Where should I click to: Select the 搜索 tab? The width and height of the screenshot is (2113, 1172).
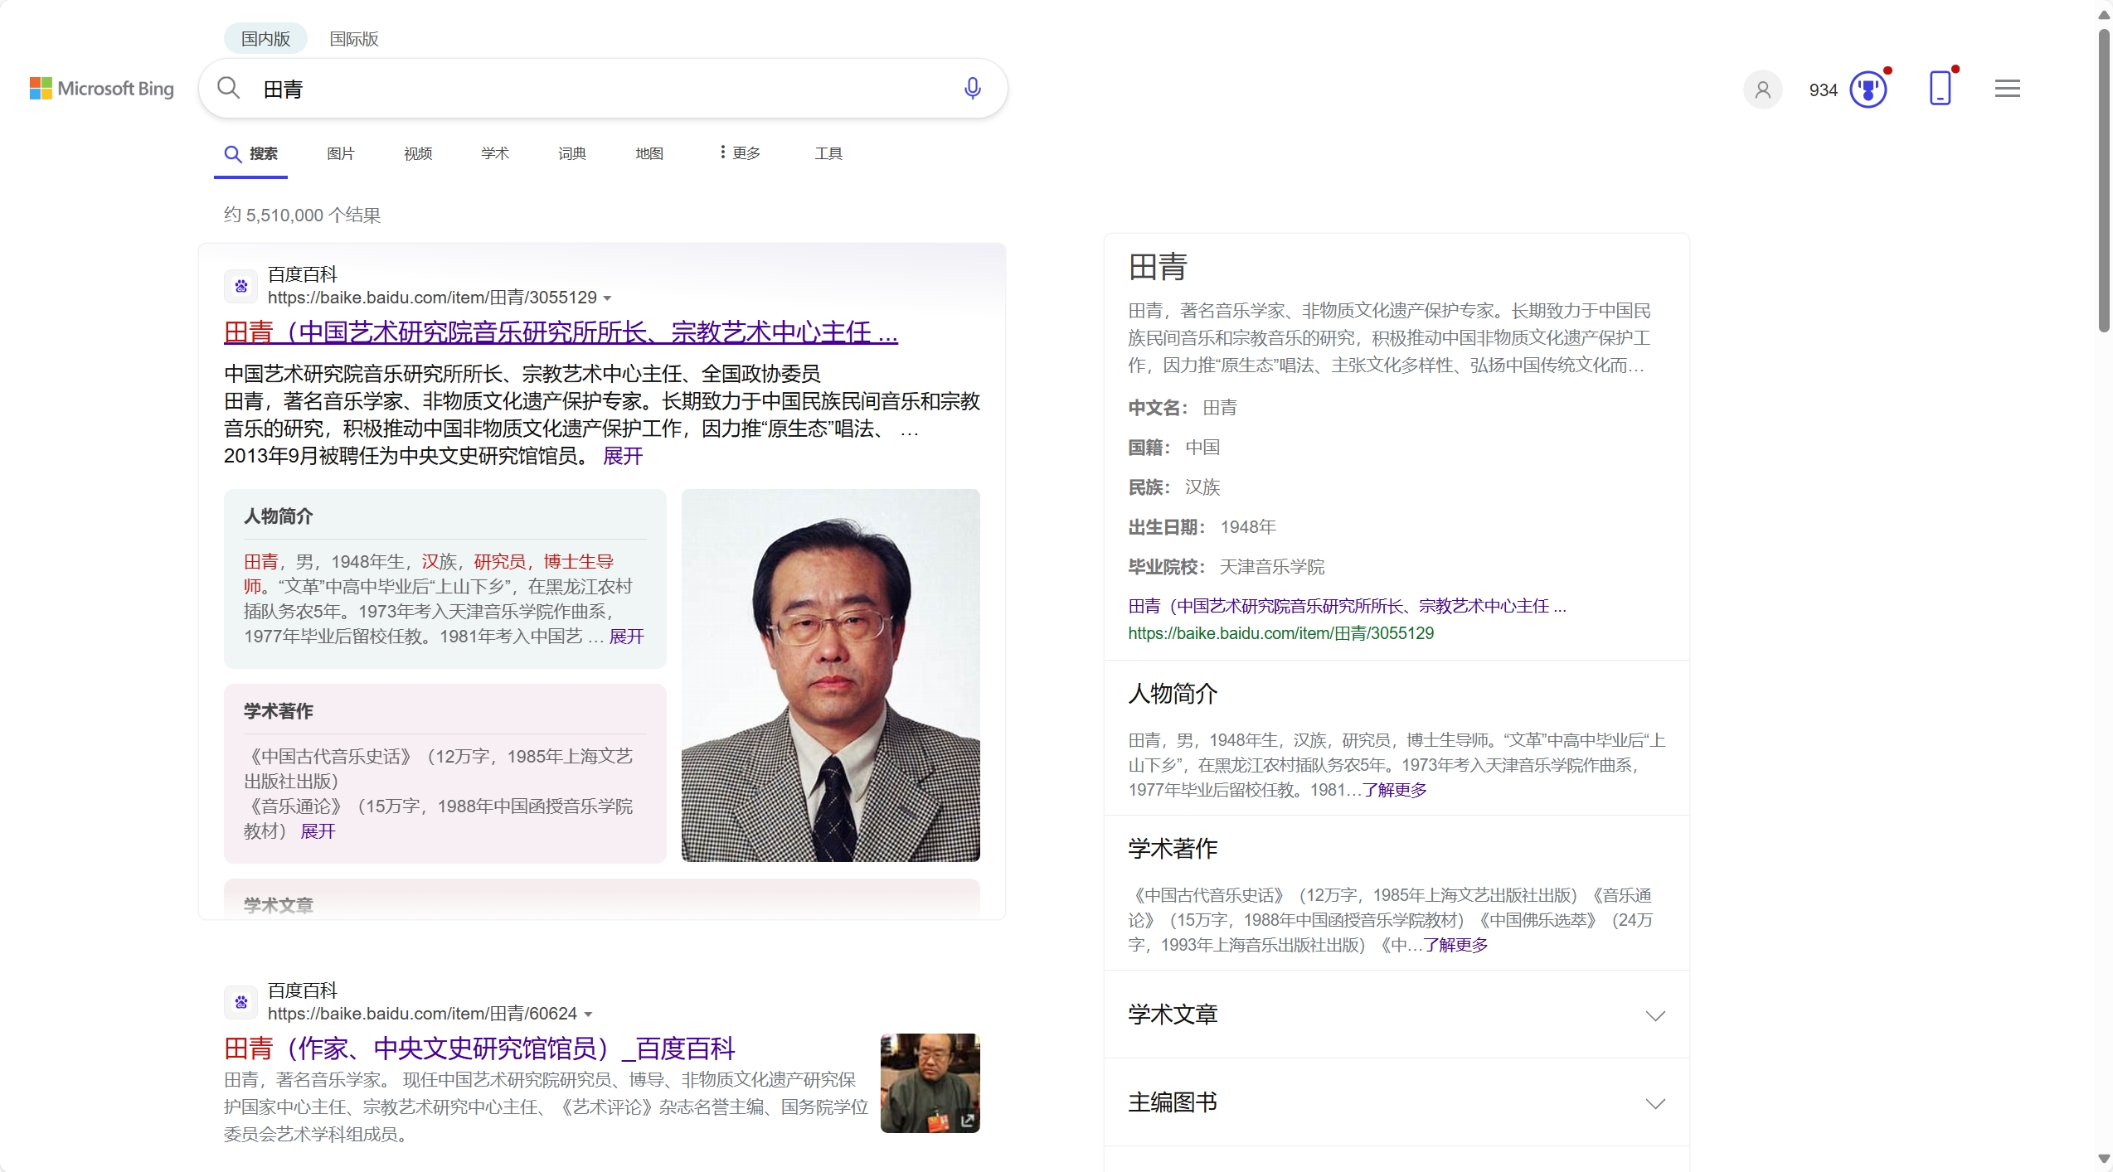click(251, 154)
